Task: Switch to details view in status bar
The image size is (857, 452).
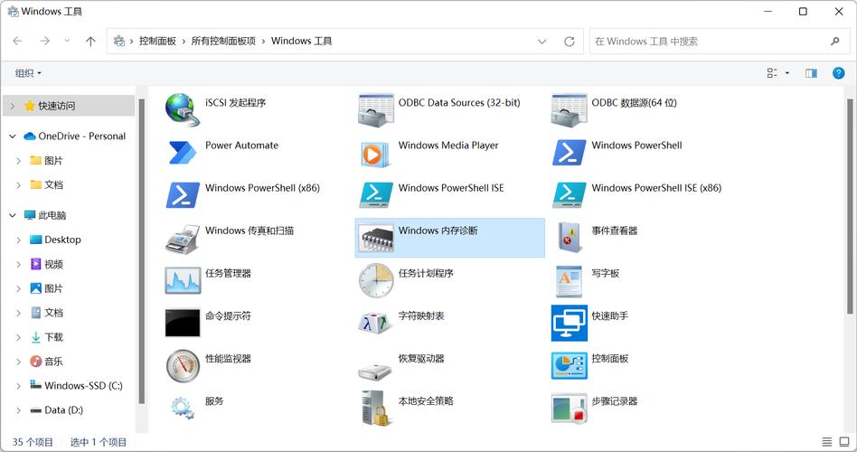Action: (x=827, y=442)
